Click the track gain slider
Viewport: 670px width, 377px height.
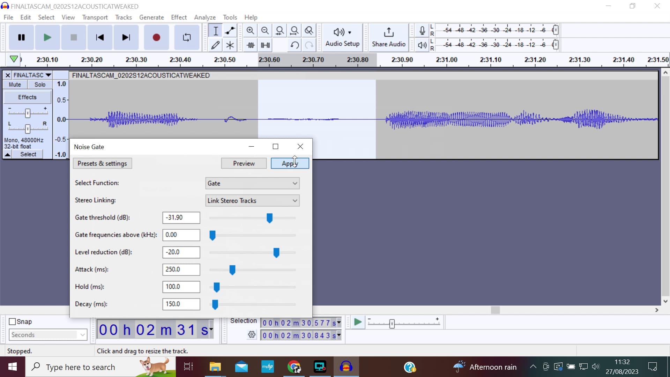pyautogui.click(x=28, y=113)
